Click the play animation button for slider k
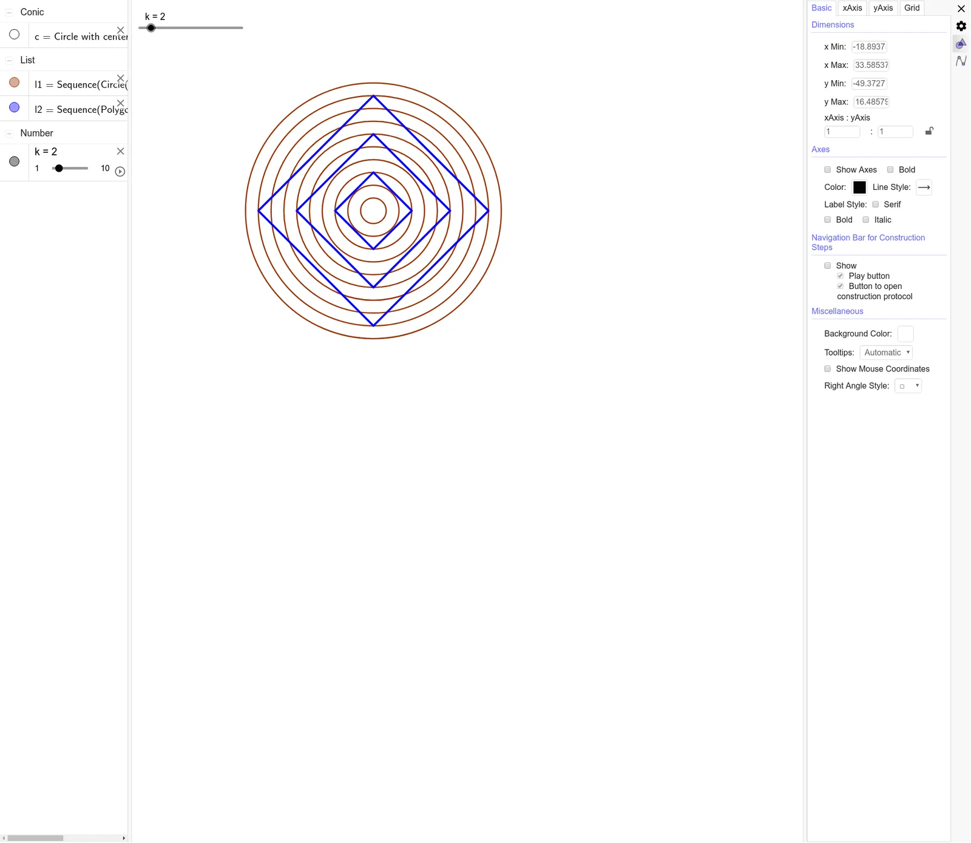This screenshot has width=971, height=843. pos(120,172)
